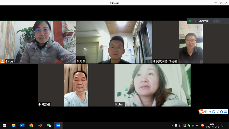Click the Sogou input method logo
The width and height of the screenshot is (229, 129).
tap(201, 111)
